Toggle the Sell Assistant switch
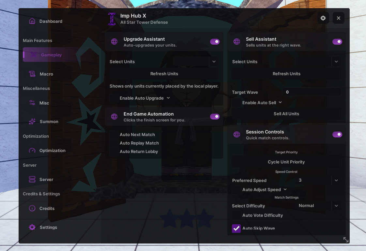Screen dimensions: 366x251 point(337,42)
